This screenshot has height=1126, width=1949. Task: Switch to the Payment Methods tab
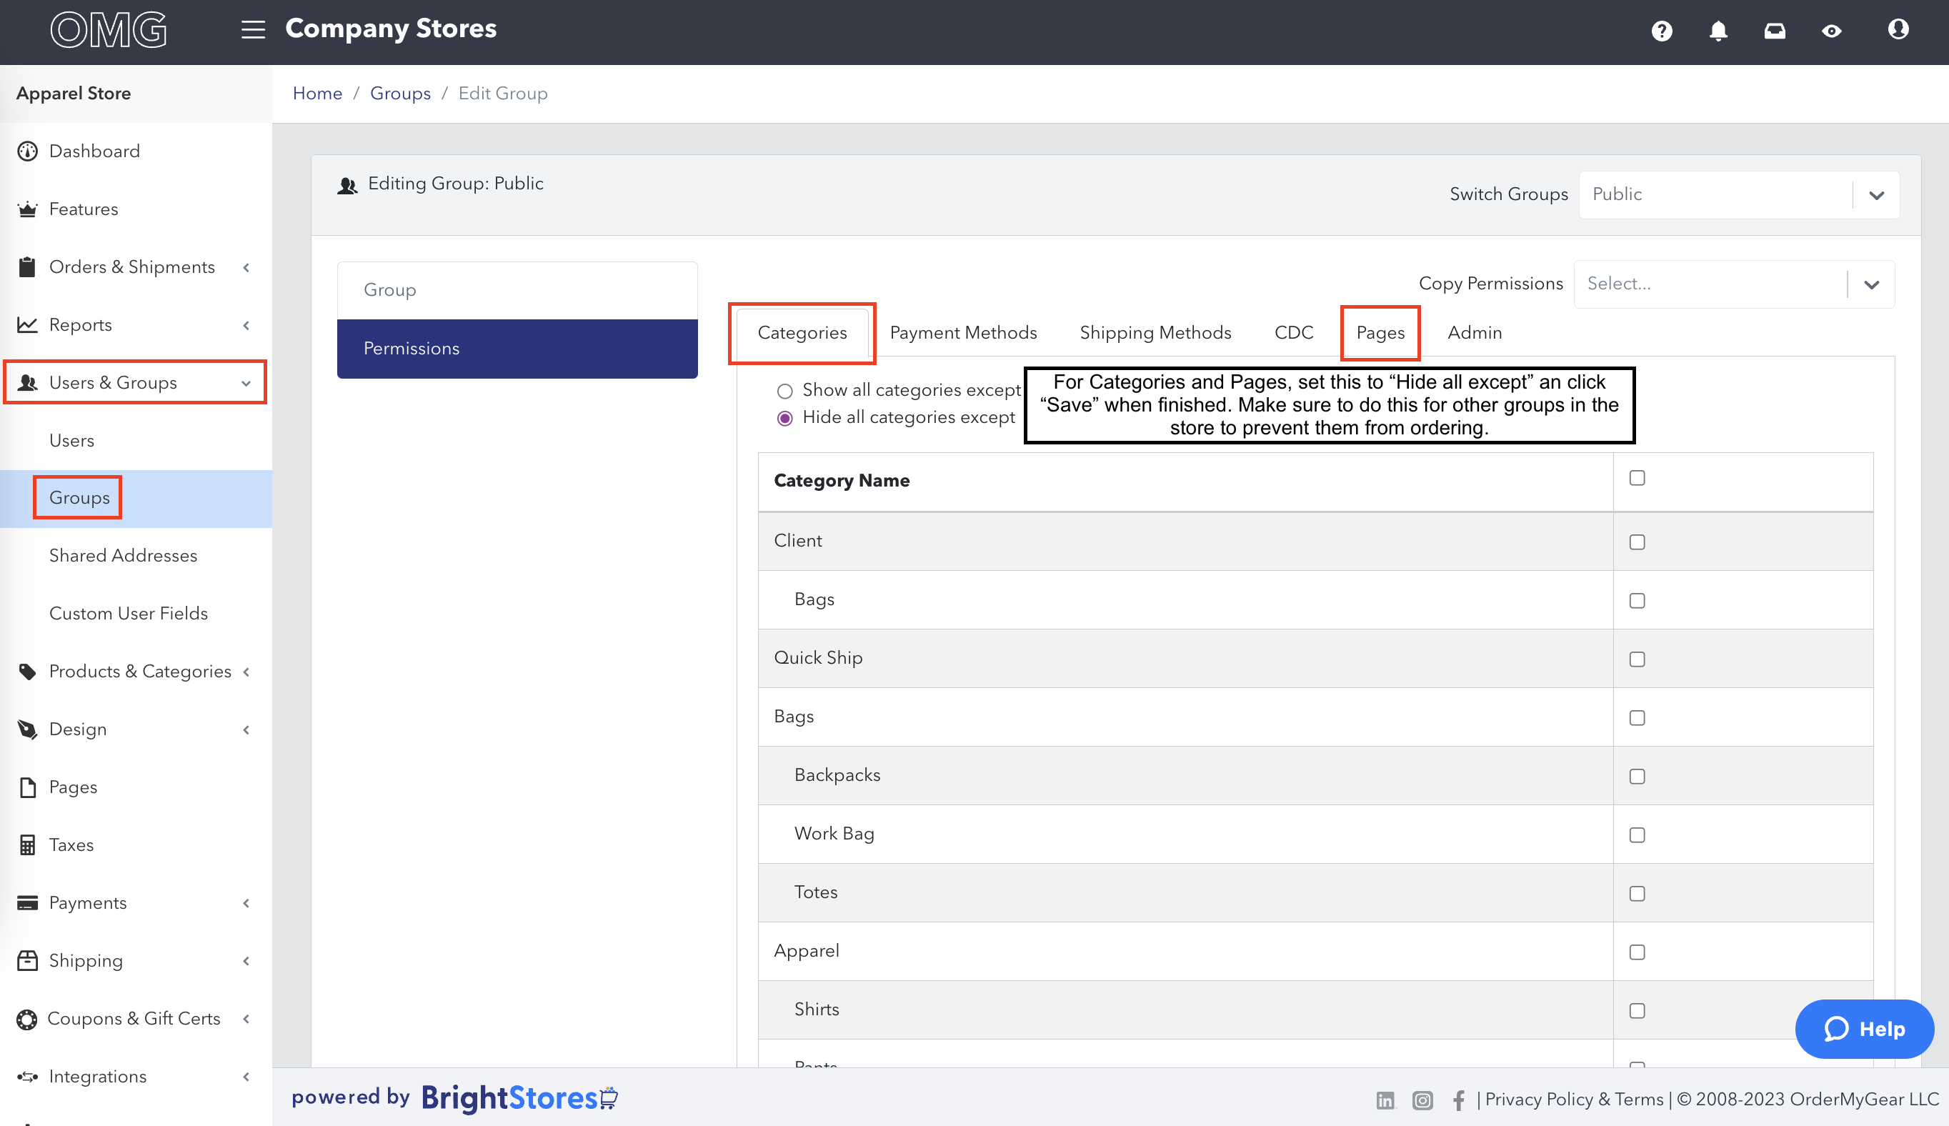coord(962,332)
